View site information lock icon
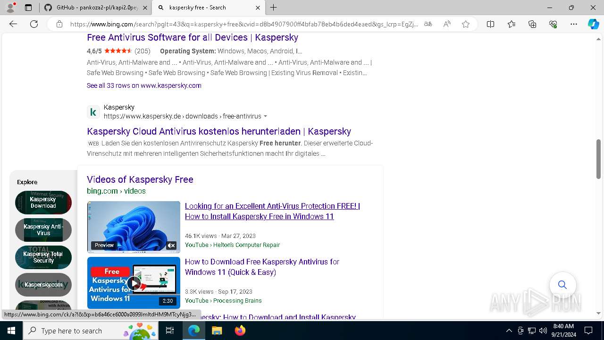The image size is (604, 340). 59,24
